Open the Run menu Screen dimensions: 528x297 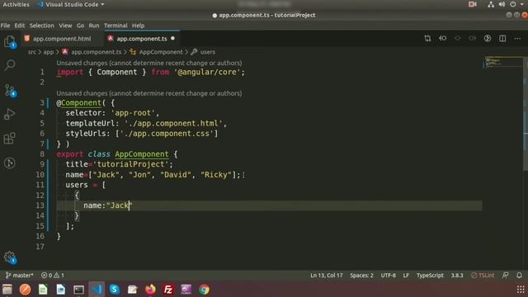pyautogui.click(x=94, y=26)
